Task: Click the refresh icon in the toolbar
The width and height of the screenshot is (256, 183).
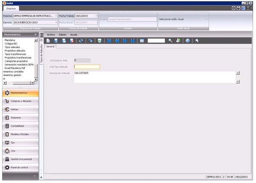Action: point(81,40)
